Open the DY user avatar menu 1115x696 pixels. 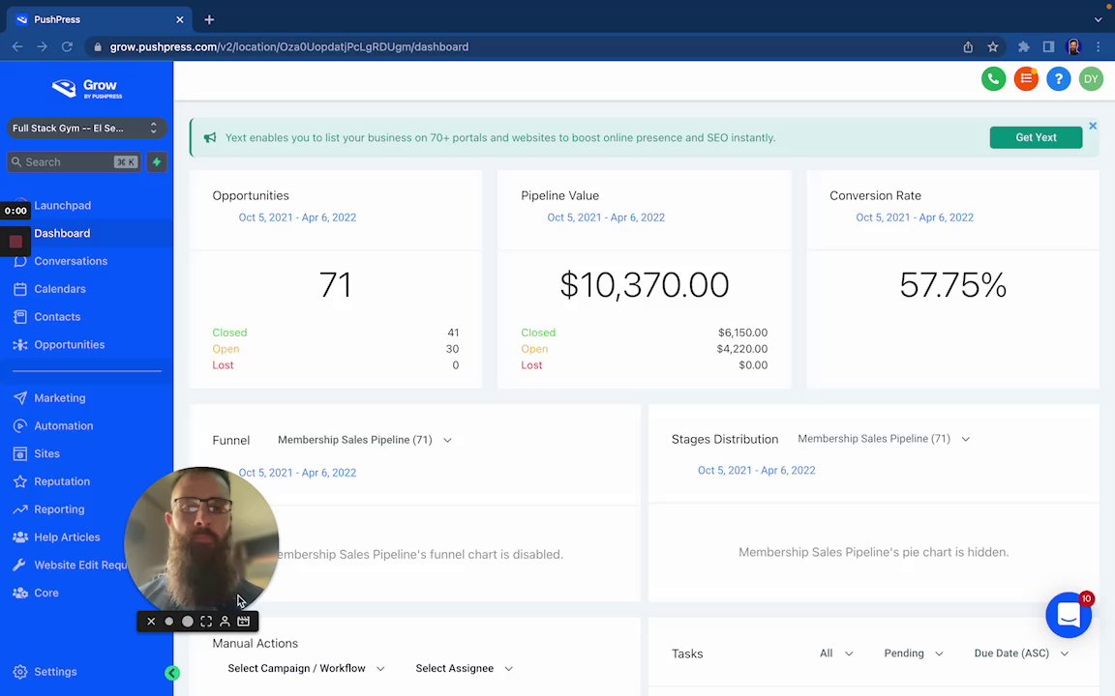tap(1091, 79)
